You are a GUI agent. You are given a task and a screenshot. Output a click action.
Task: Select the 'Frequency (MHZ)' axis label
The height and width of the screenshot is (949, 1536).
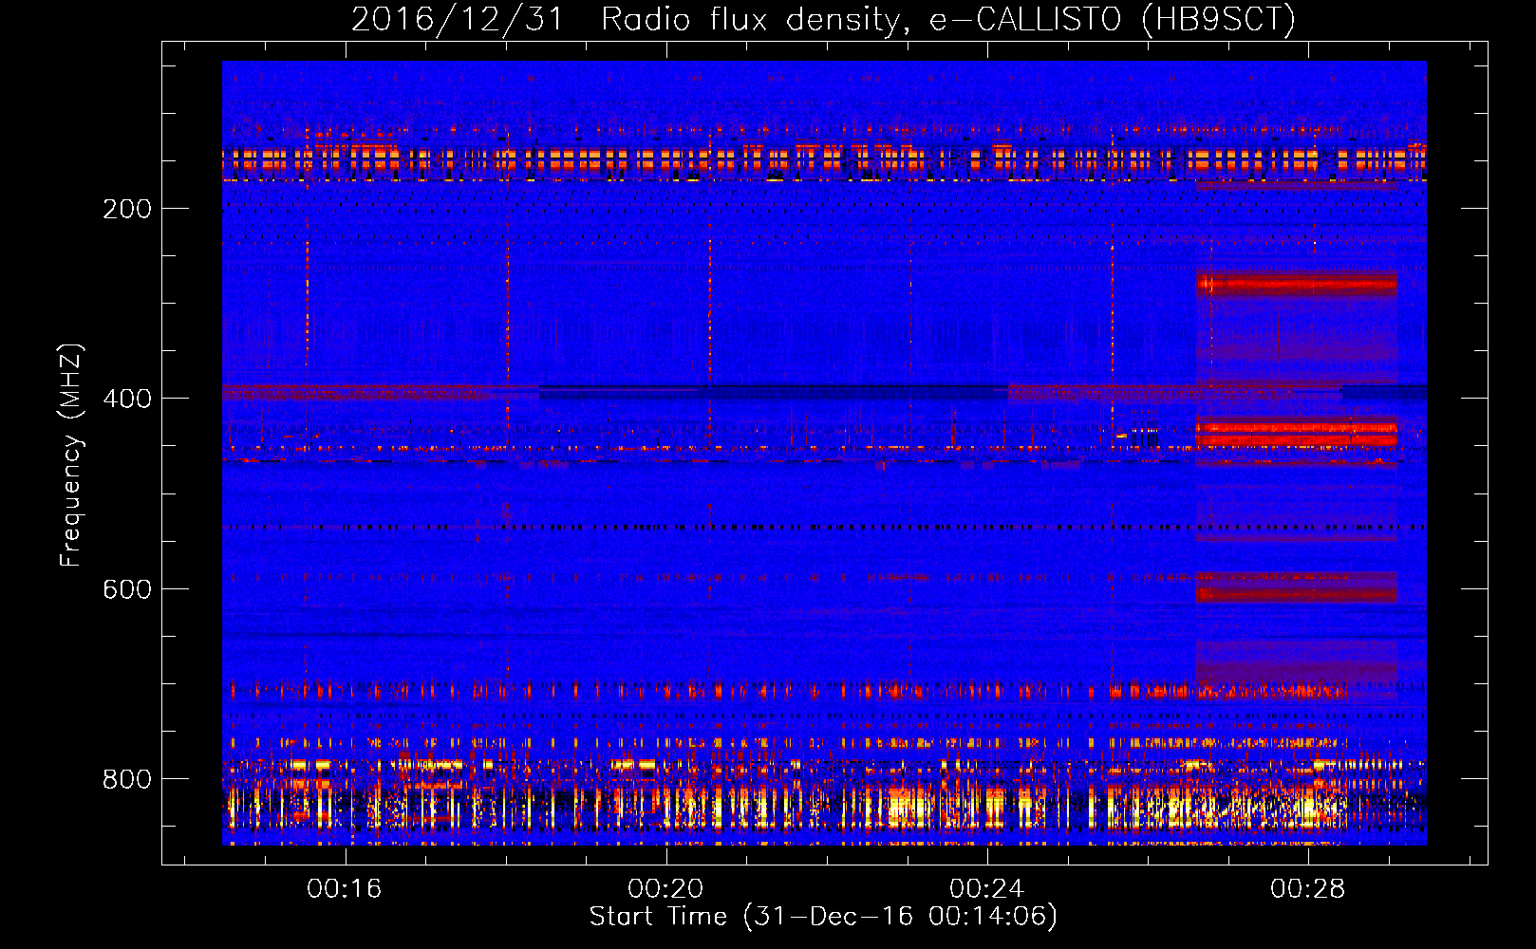(71, 455)
